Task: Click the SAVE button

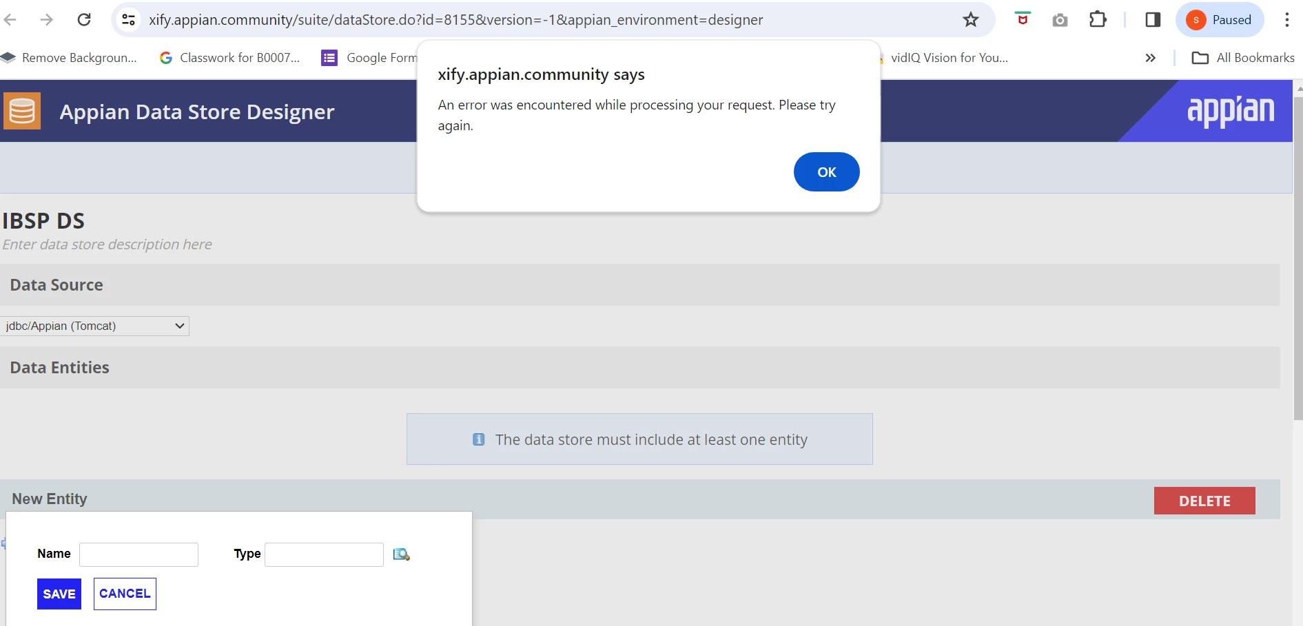Action: [x=59, y=594]
